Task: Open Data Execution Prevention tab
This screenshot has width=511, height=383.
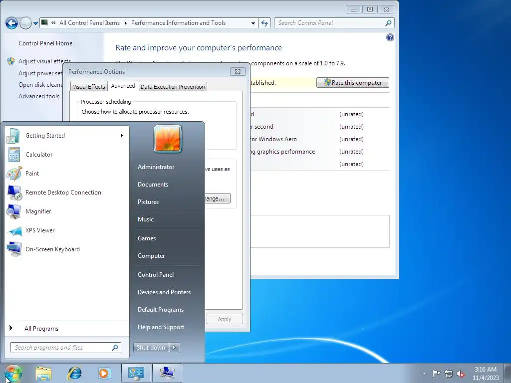Action: [x=173, y=87]
